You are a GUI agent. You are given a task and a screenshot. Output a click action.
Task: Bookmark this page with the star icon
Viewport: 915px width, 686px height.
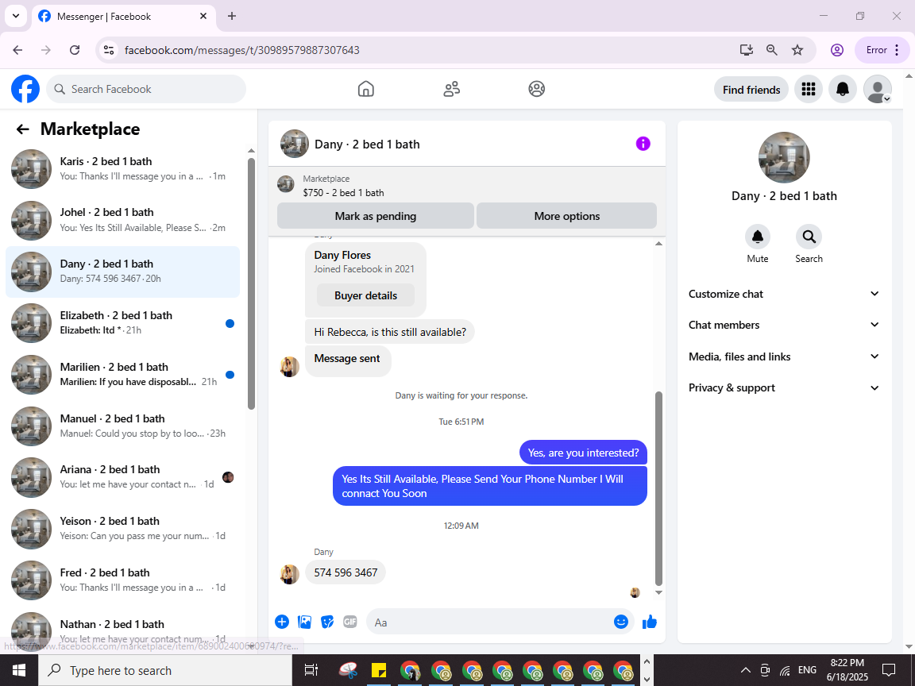(797, 50)
